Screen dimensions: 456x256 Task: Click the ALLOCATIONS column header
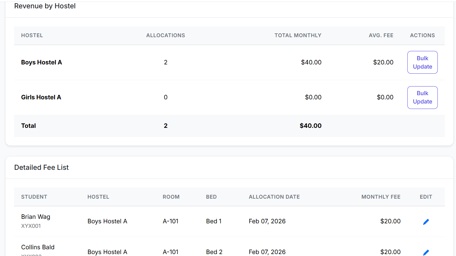click(165, 36)
